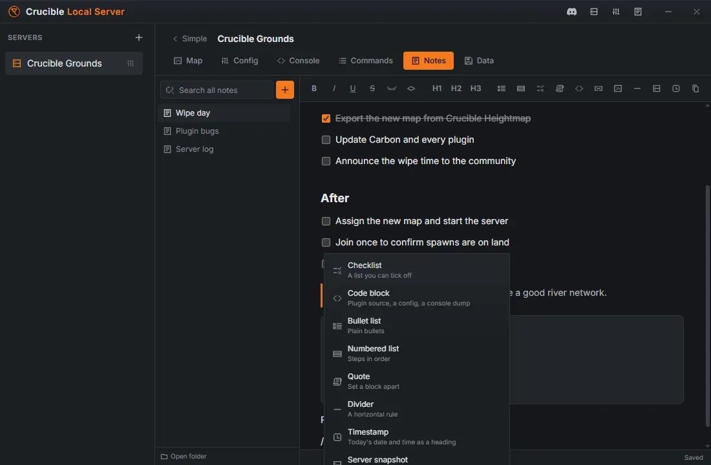Select the Notes tab
Viewport: 711px width, 465px height.
pyautogui.click(x=429, y=61)
